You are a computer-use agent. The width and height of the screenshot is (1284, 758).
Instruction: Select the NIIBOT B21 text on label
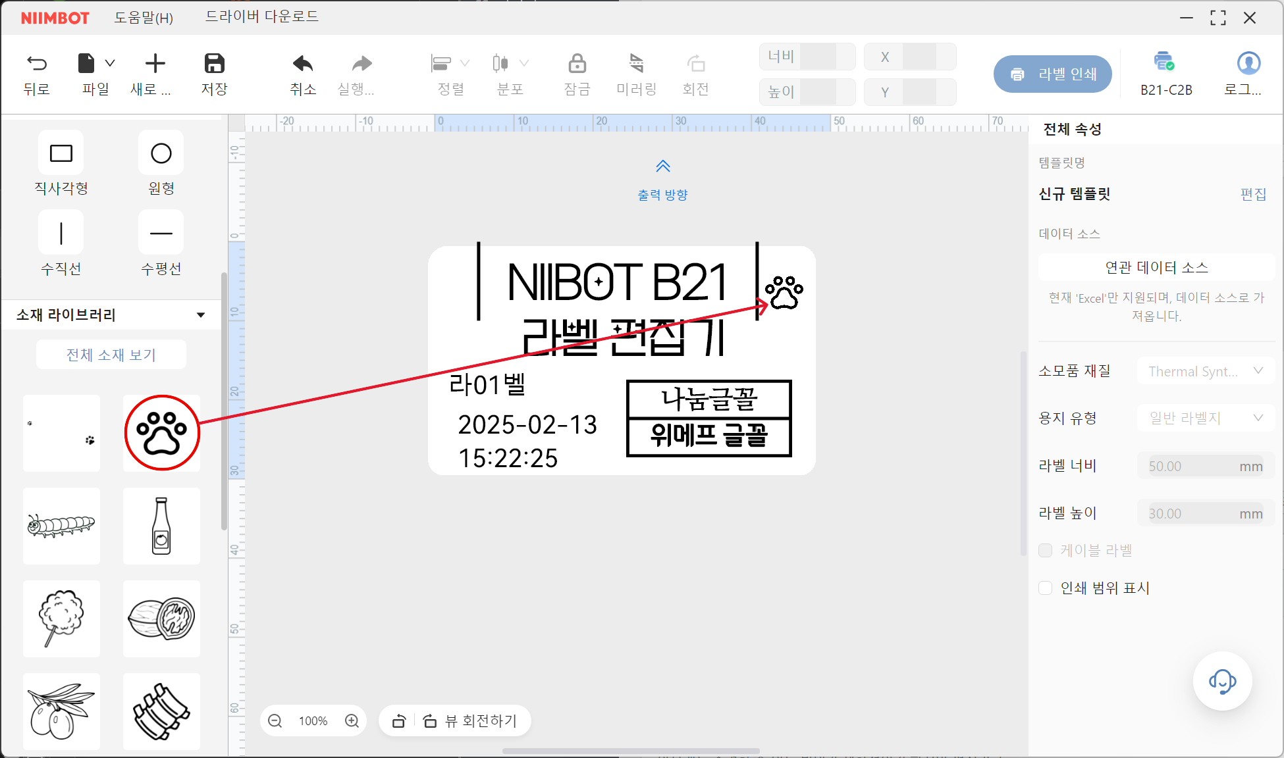617,282
